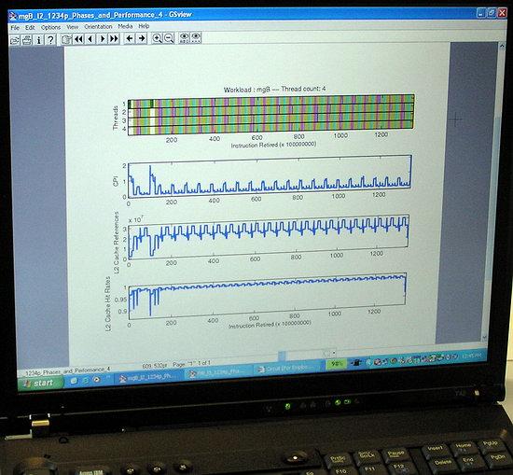Screen dimensions: 513x475
Task: Close the GSview window
Action: (x=502, y=13)
